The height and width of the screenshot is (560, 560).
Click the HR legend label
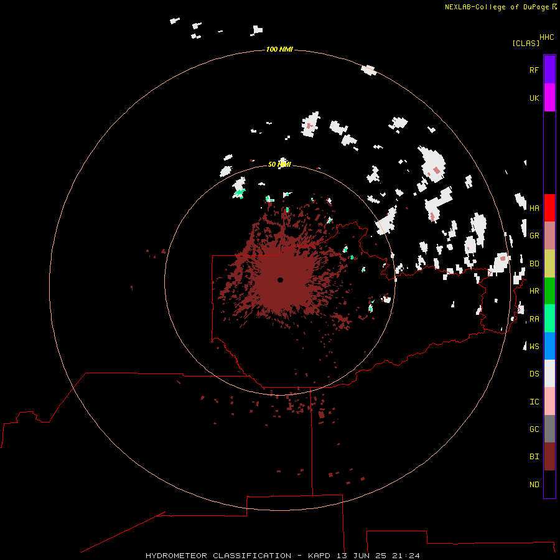[534, 291]
